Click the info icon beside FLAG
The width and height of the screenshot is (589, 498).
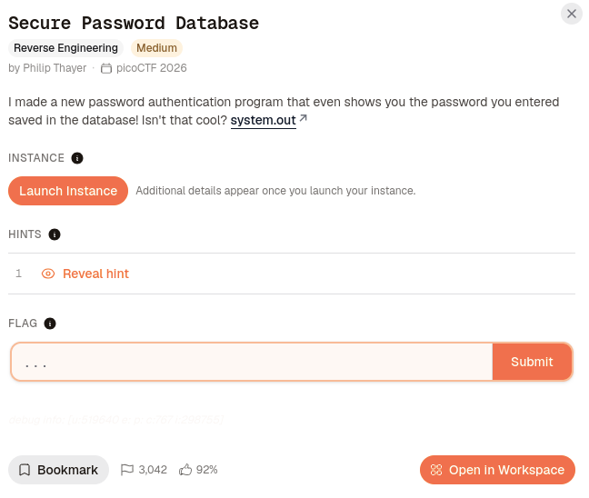point(50,324)
